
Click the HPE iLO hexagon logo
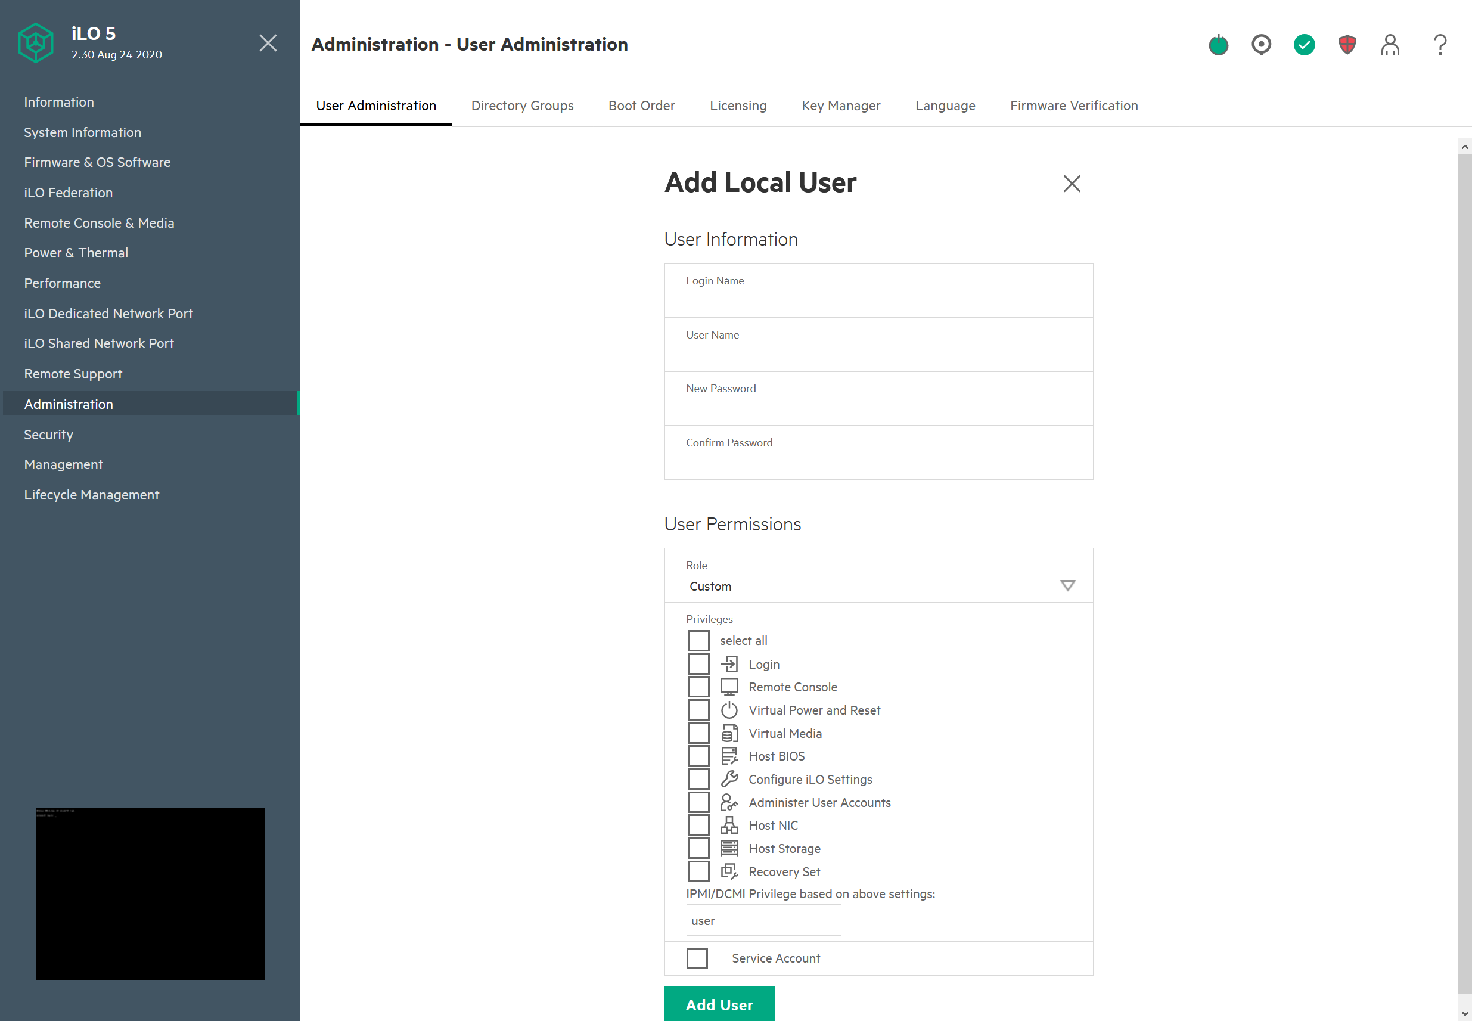click(x=36, y=43)
